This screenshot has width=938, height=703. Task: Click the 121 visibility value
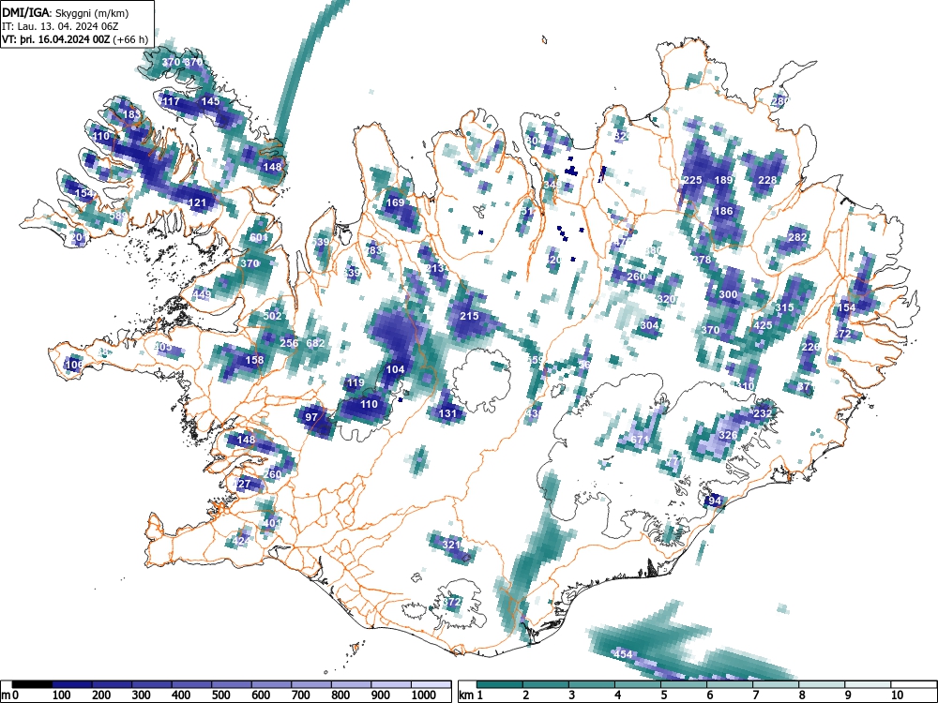[x=197, y=202]
